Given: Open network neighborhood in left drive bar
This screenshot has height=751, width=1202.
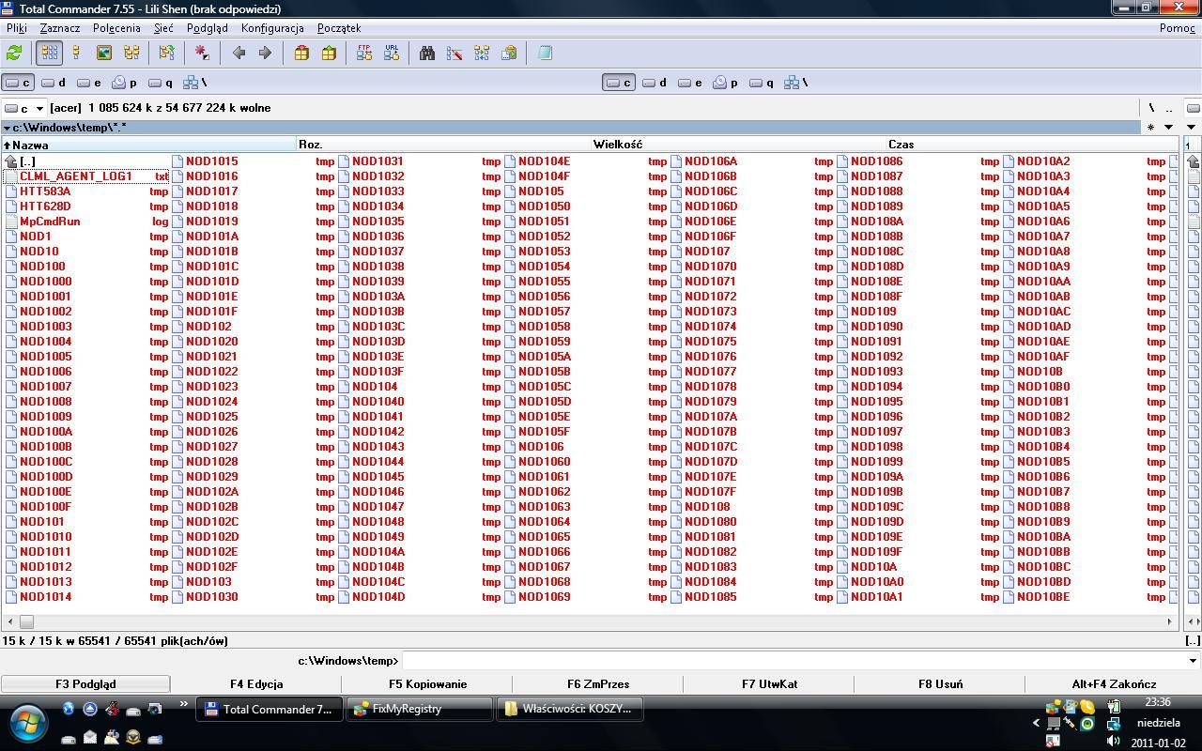Looking at the screenshot, I should pyautogui.click(x=195, y=83).
